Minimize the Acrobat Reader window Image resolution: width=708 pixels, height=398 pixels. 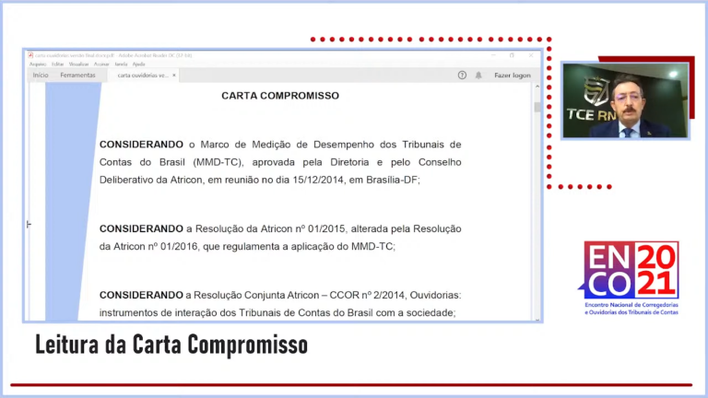[x=493, y=55]
